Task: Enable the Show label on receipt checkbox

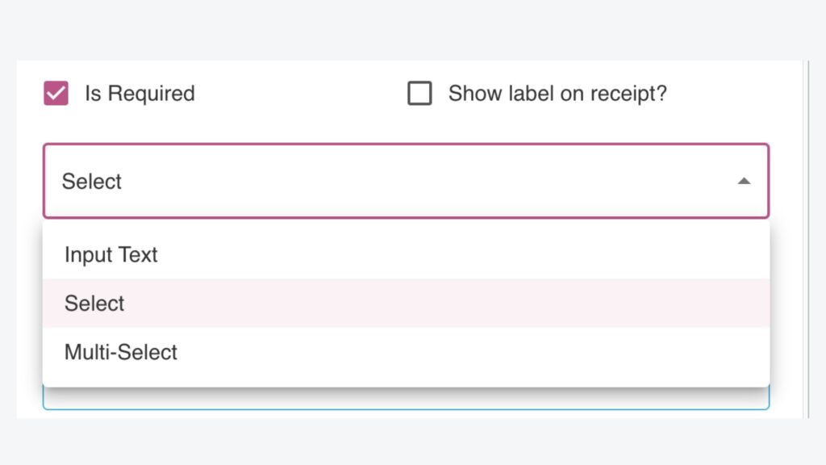Action: [419, 94]
